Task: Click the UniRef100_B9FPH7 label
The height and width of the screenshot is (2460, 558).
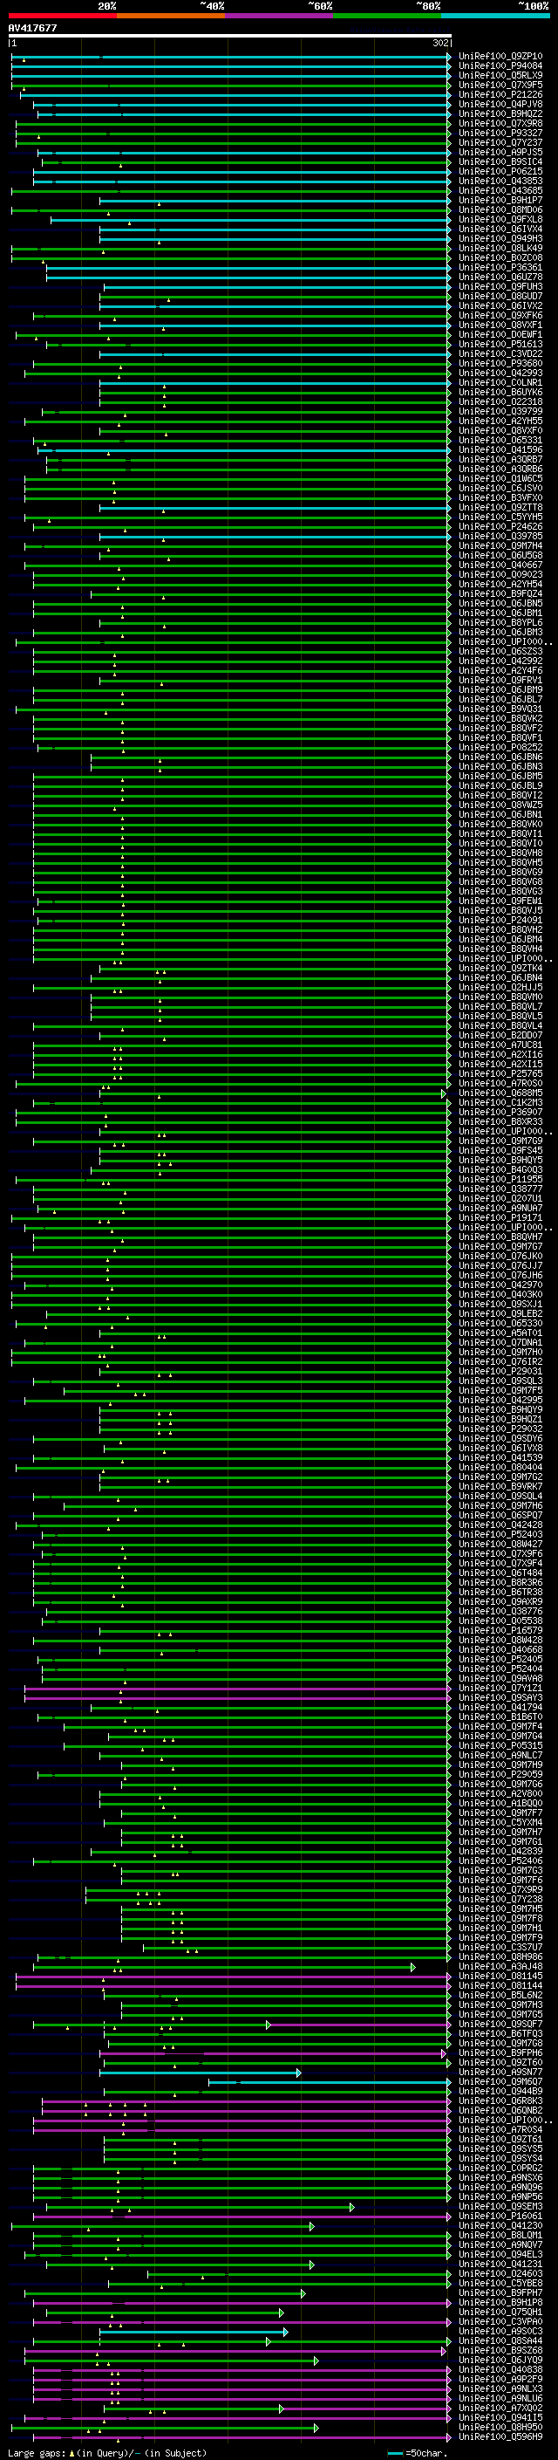Action: point(500,2292)
